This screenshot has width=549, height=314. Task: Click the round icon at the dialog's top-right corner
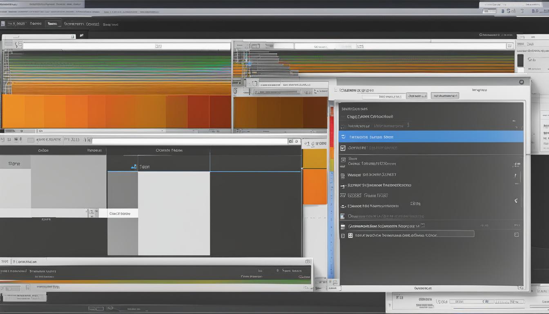521,82
